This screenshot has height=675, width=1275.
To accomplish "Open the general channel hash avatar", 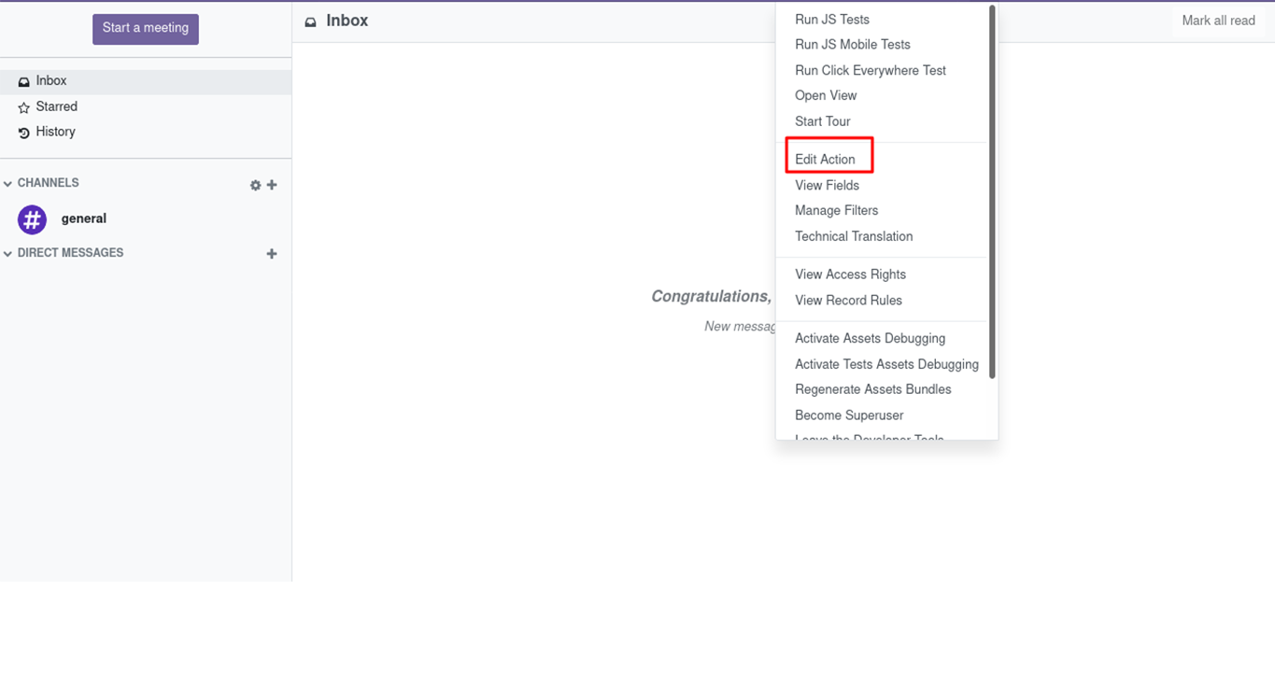I will 33,219.
